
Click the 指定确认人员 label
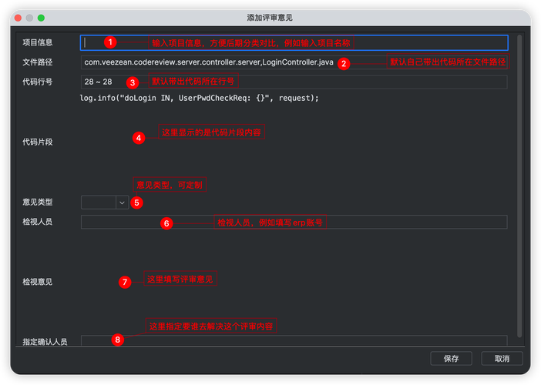tap(45, 342)
